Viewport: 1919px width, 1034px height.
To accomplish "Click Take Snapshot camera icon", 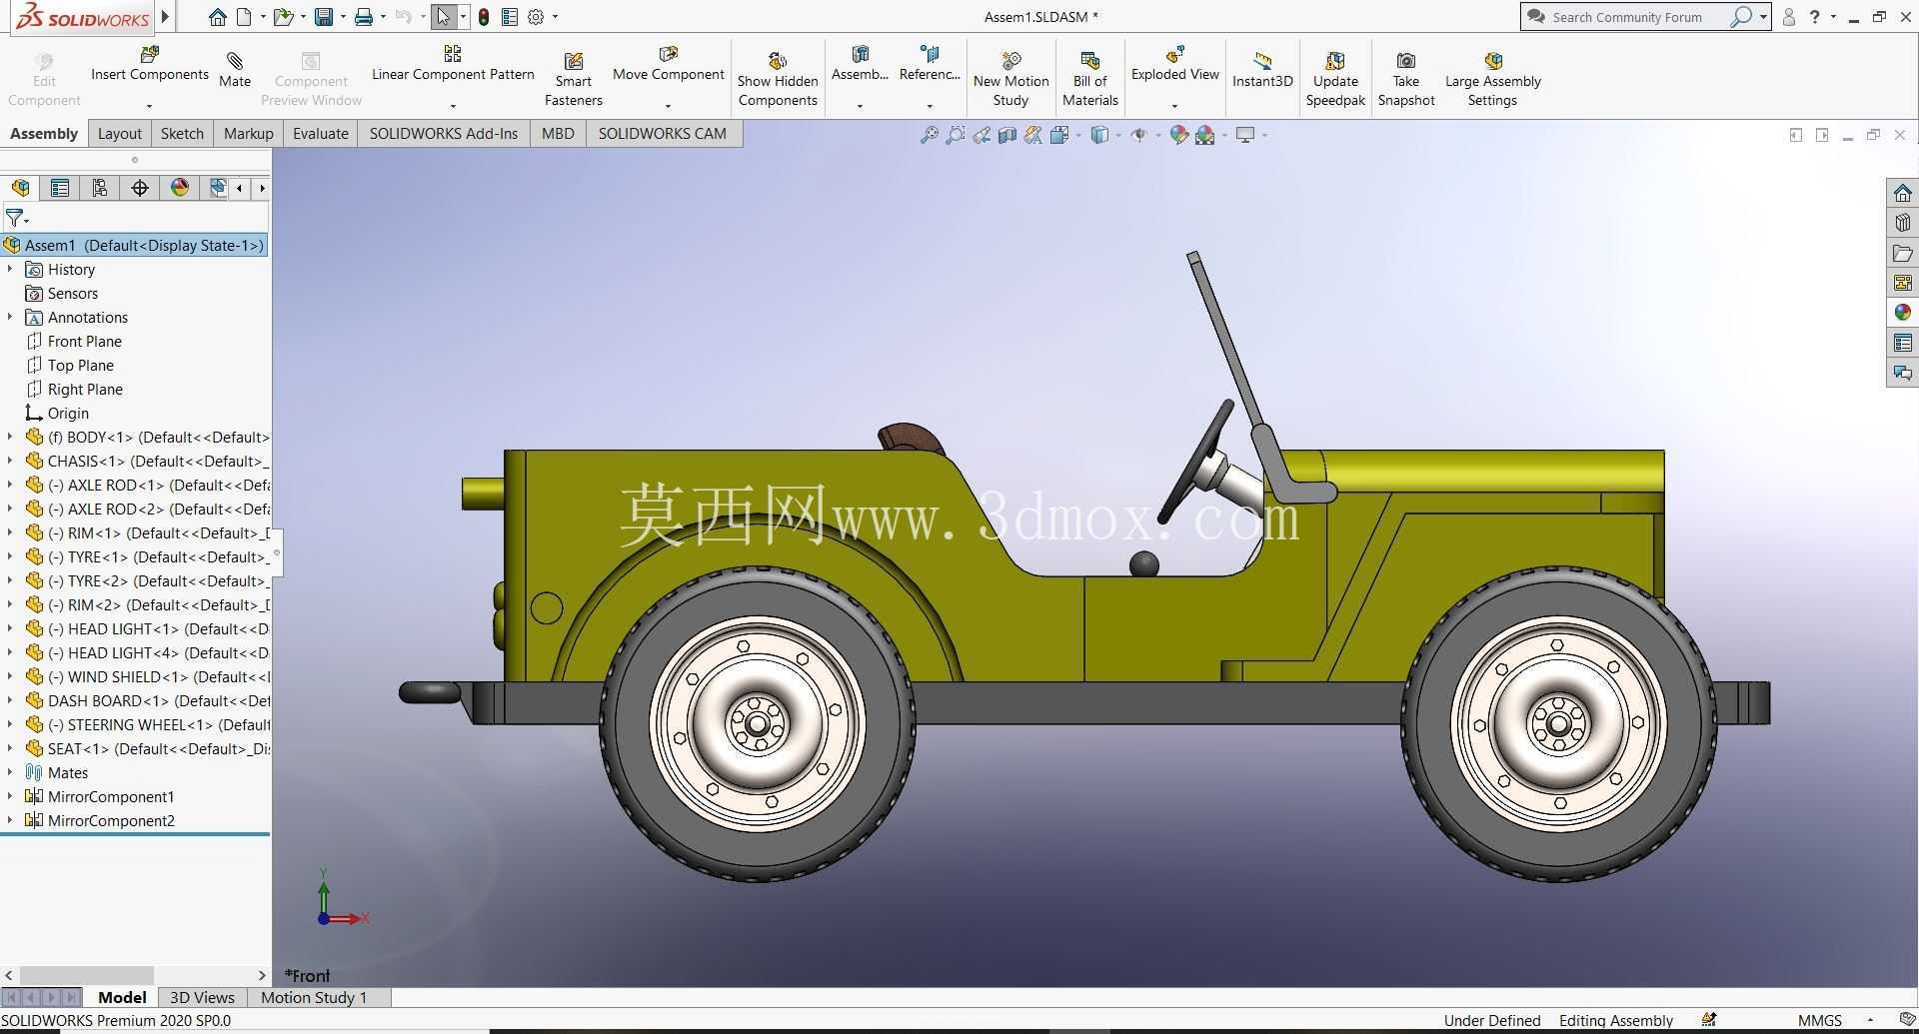I will pyautogui.click(x=1405, y=61).
